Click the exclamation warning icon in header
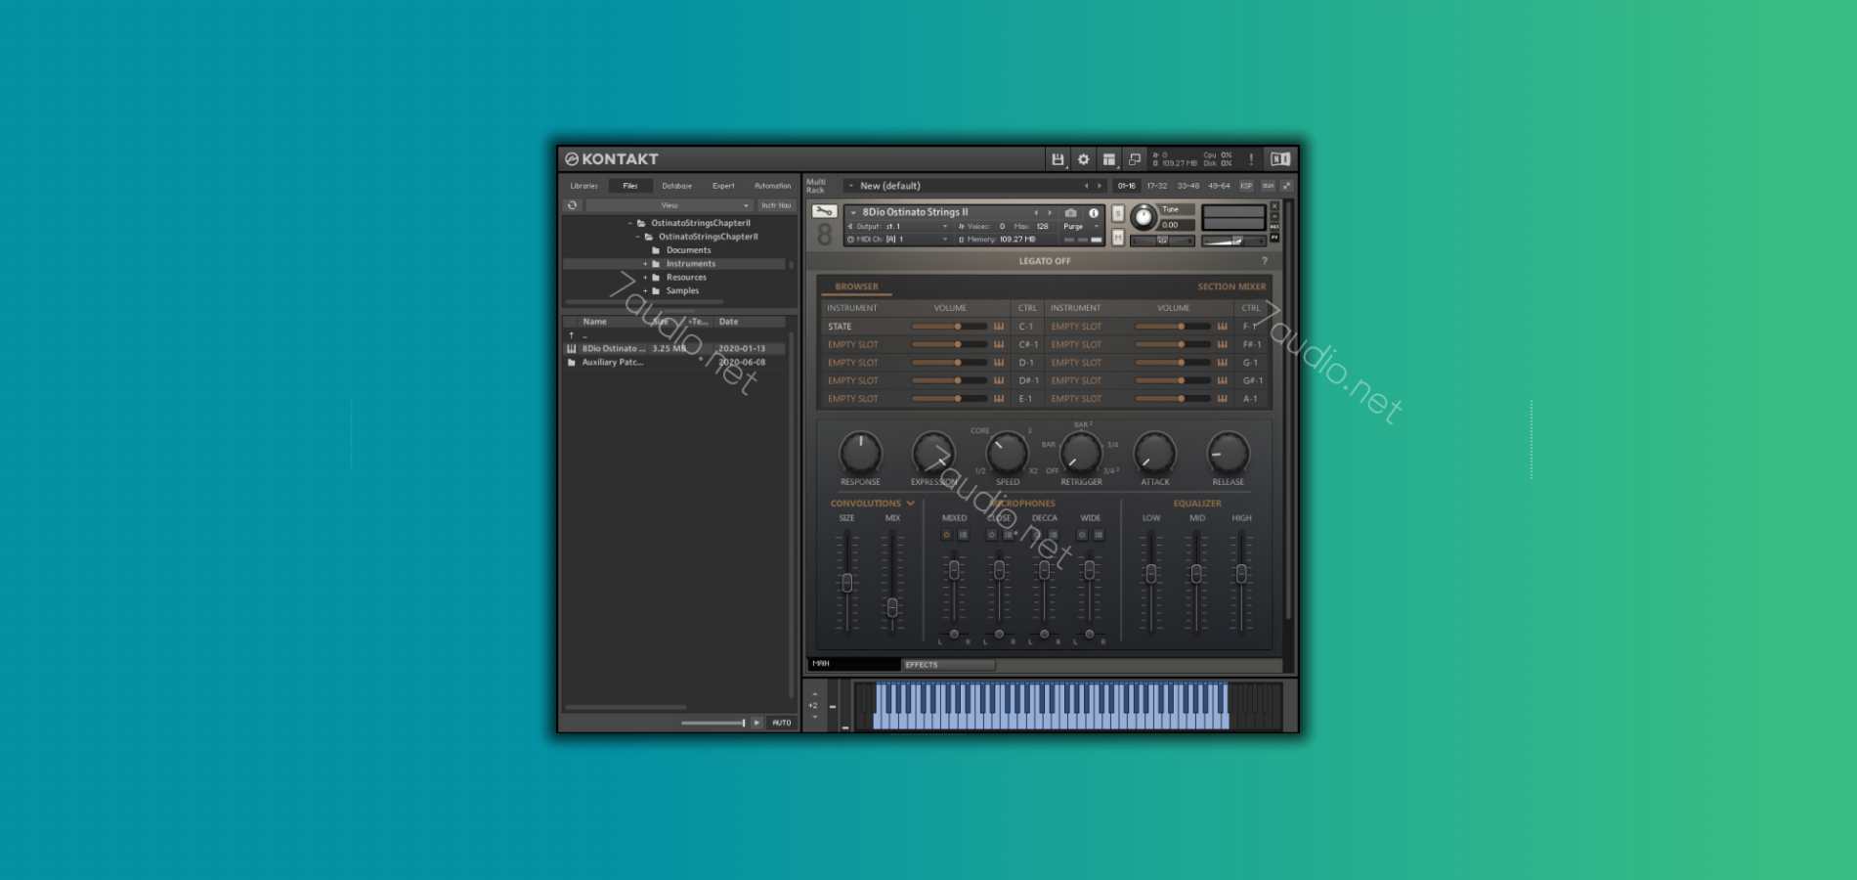 1250,159
